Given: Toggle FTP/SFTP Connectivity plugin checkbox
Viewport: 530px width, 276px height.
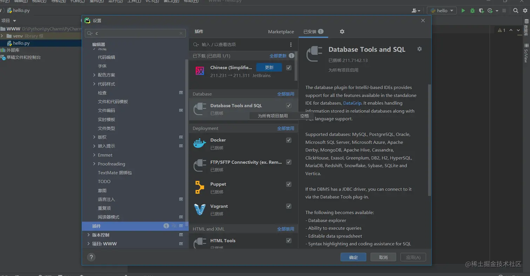Looking at the screenshot, I should coord(289,162).
